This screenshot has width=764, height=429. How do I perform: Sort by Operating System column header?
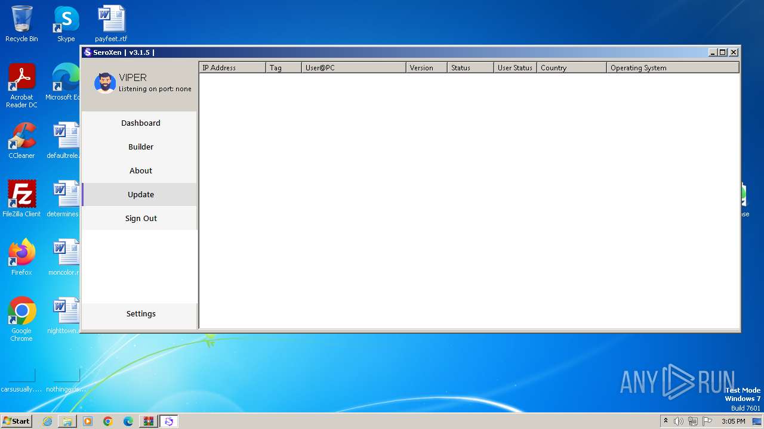click(x=673, y=67)
